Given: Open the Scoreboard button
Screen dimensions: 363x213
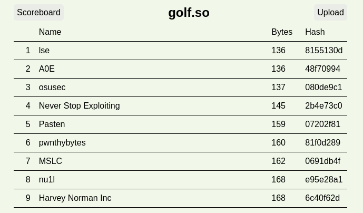Looking at the screenshot, I should pyautogui.click(x=38, y=13).
